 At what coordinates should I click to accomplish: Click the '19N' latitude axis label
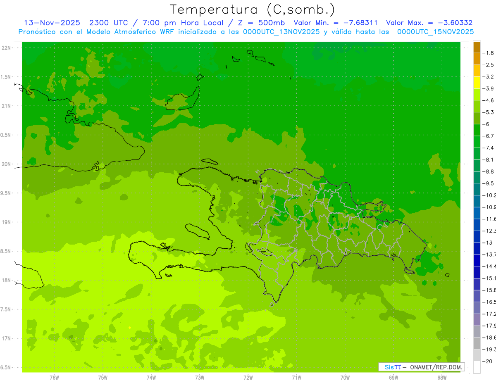click(x=7, y=222)
